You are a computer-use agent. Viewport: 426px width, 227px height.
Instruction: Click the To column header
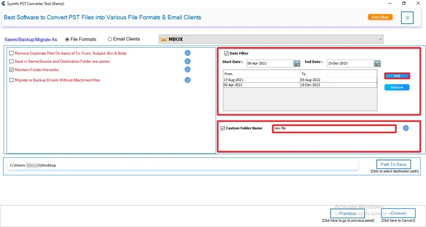[x=338, y=74]
